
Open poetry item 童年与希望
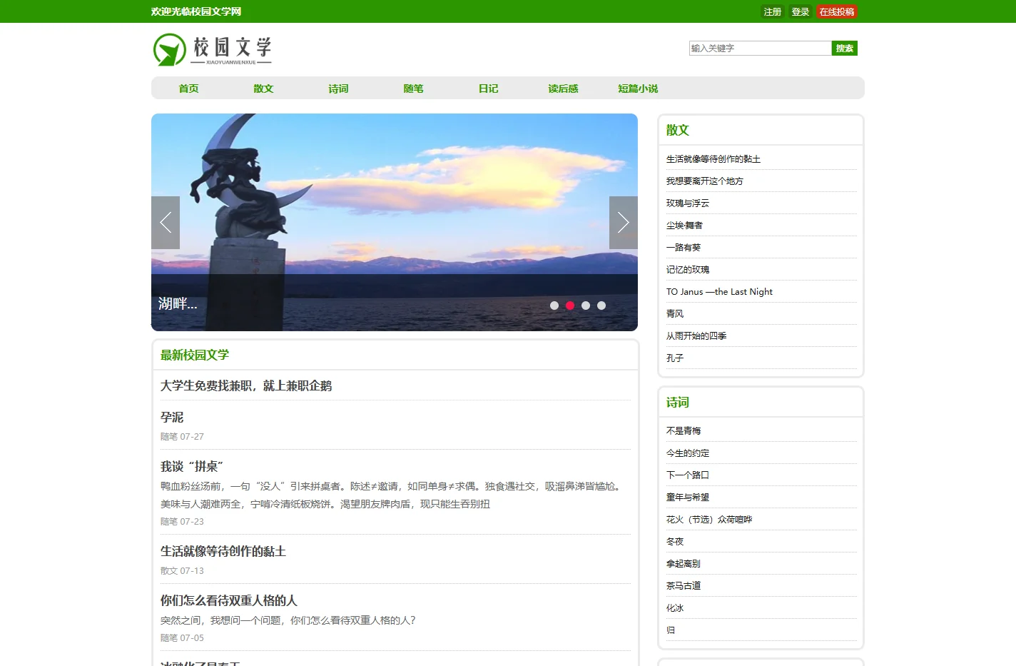(x=688, y=498)
